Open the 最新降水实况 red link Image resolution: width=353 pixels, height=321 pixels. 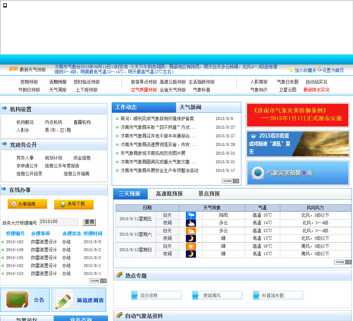[x=316, y=90]
